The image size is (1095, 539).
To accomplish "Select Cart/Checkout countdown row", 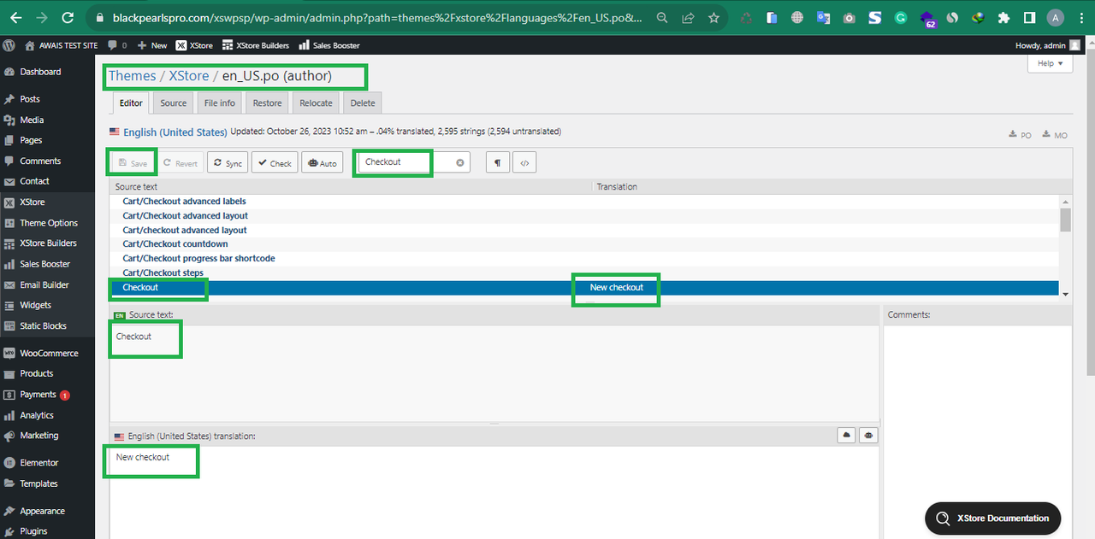I will pyautogui.click(x=584, y=244).
